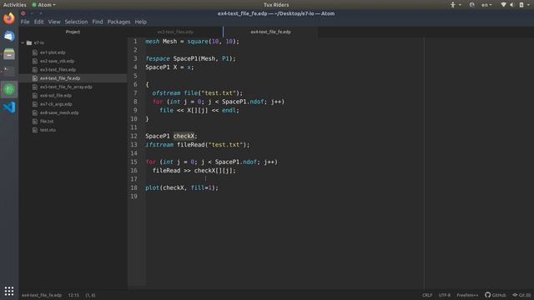Click the CRLF line ending selector
The width and height of the screenshot is (534, 300).
[x=427, y=295]
